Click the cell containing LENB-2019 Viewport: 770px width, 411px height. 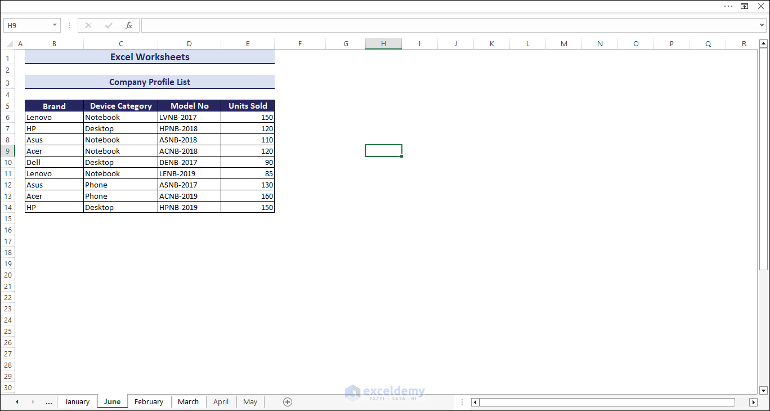[190, 173]
